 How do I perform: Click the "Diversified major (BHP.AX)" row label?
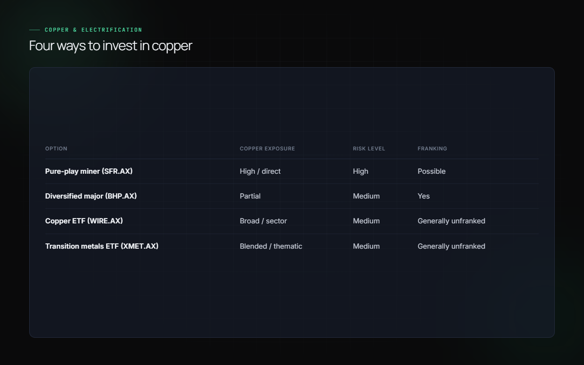(91, 196)
